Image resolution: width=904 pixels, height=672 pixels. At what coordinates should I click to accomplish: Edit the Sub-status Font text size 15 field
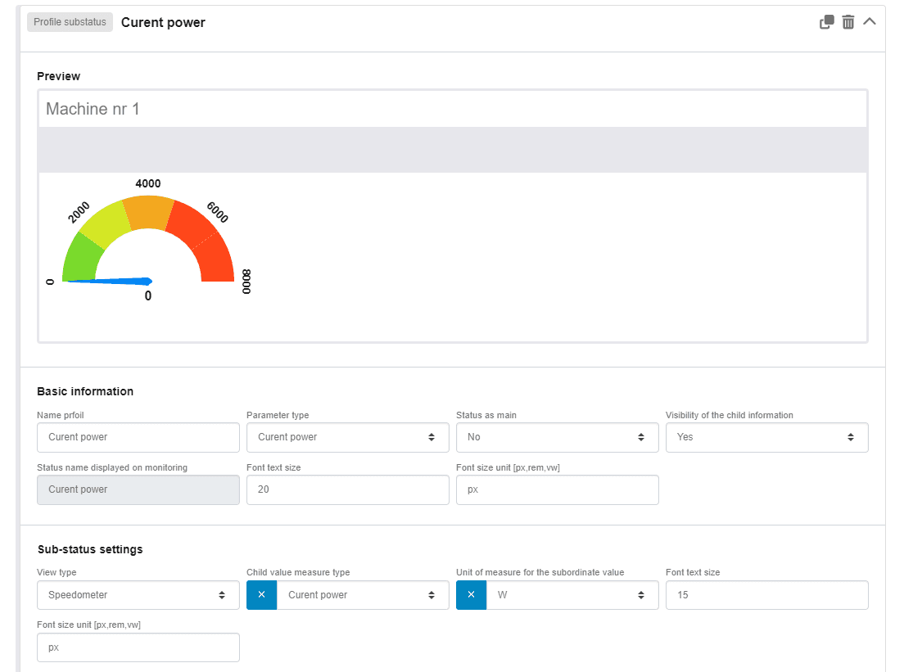[x=766, y=595]
